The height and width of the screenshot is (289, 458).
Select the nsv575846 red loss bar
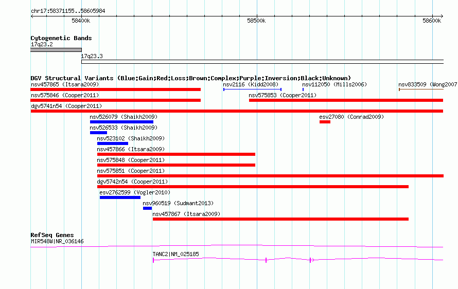116,100
